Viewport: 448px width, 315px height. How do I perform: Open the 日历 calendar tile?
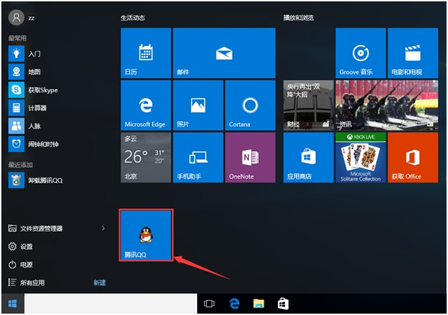(x=146, y=53)
